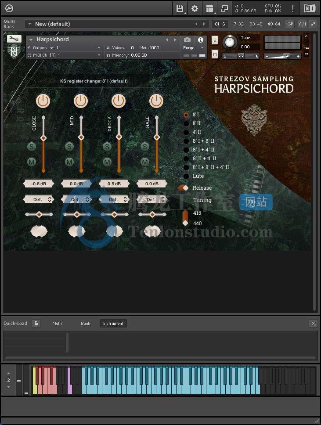The width and height of the screenshot is (321, 425).
Task: Open the CLOSE mic Def. output selector
Action: tap(39, 199)
